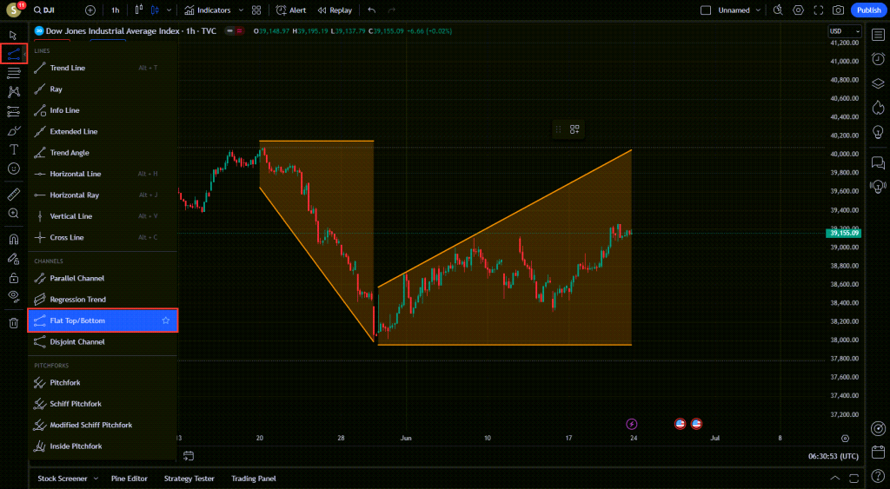The width and height of the screenshot is (890, 489).
Task: Choose Schiff Pitchfork tool
Action: (103, 404)
